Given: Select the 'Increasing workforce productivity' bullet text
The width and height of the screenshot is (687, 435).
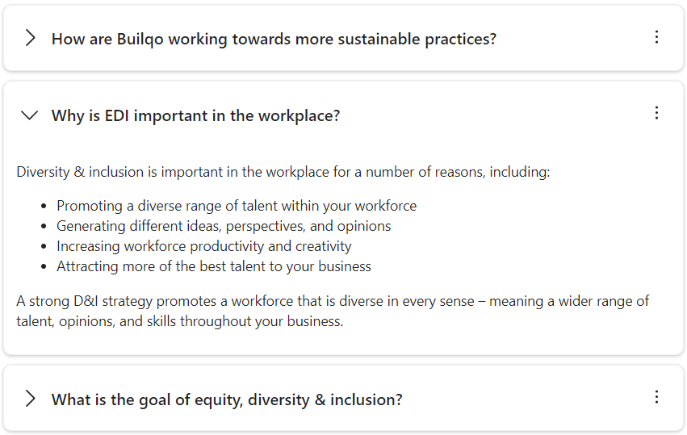Looking at the screenshot, I should pos(204,246).
